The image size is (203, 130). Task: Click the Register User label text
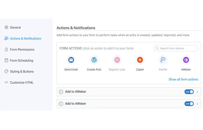tap(117, 70)
